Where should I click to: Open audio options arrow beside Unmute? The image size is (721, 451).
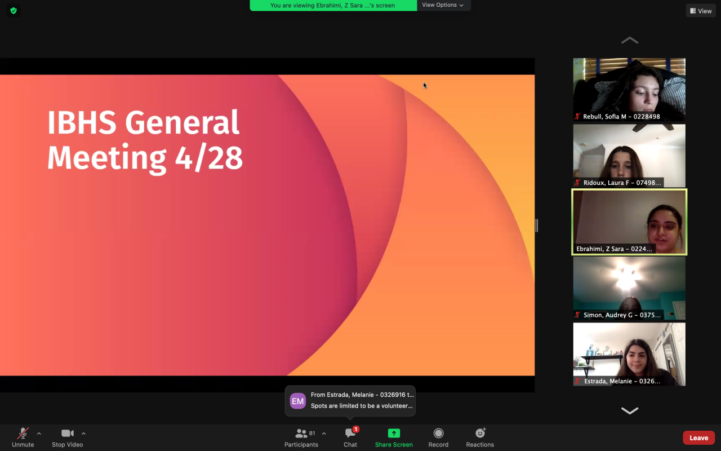39,434
